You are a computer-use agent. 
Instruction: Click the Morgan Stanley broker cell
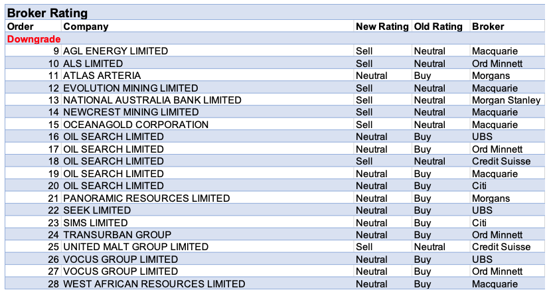(506, 100)
